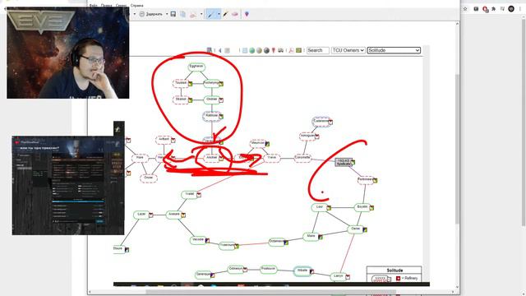
Task: Open the Сервис menu
Action: pyautogui.click(x=121, y=6)
